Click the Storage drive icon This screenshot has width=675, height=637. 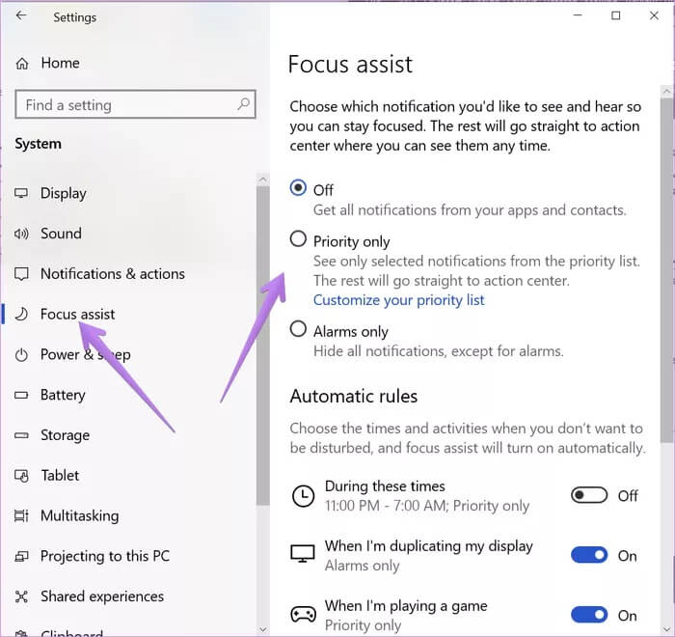click(x=21, y=435)
